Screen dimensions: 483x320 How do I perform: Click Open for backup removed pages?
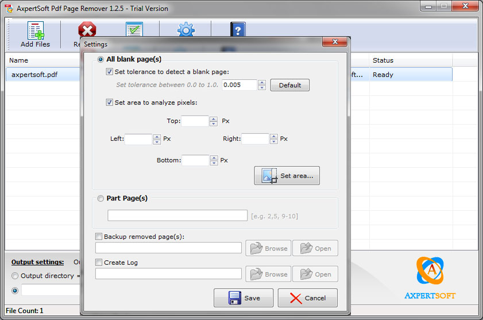[315, 248]
